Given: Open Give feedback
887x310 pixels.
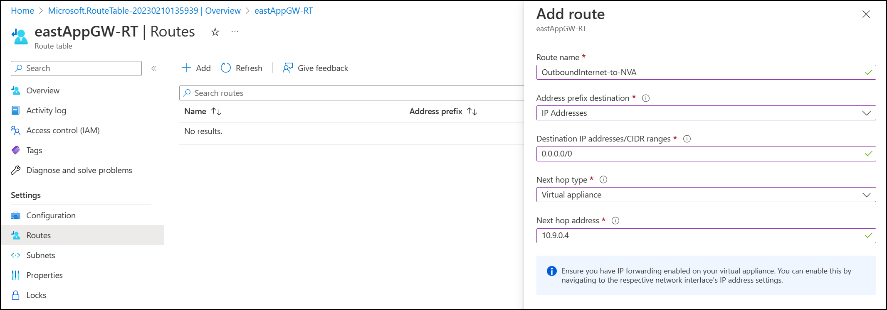Looking at the screenshot, I should (316, 68).
